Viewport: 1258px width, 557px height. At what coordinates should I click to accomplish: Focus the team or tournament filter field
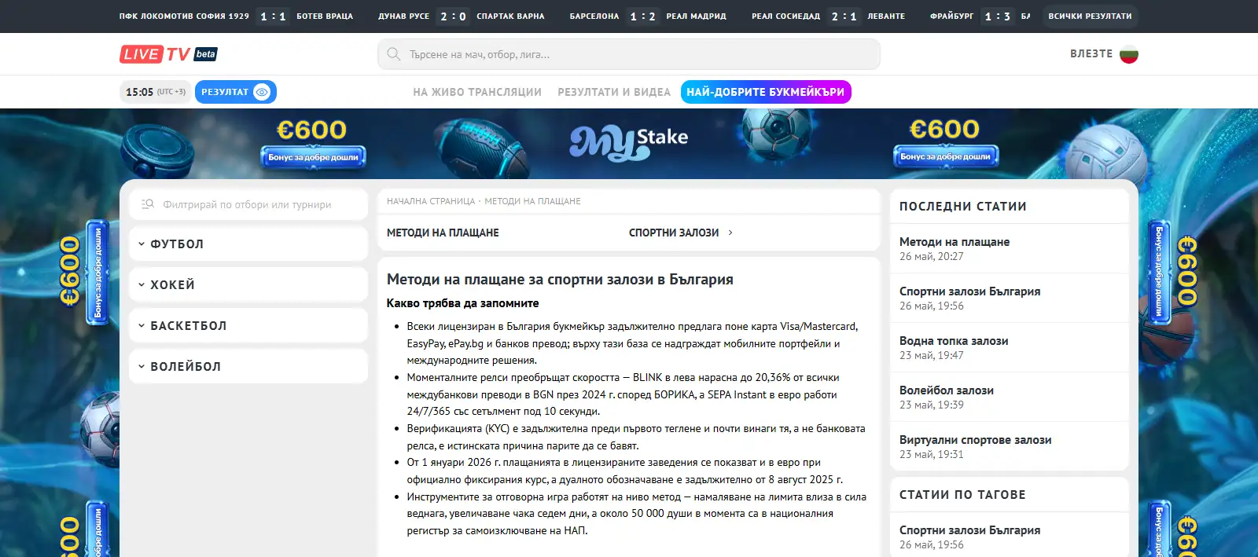pyautogui.click(x=248, y=204)
